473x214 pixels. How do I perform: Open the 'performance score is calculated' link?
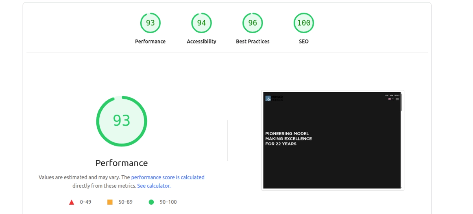click(x=168, y=177)
